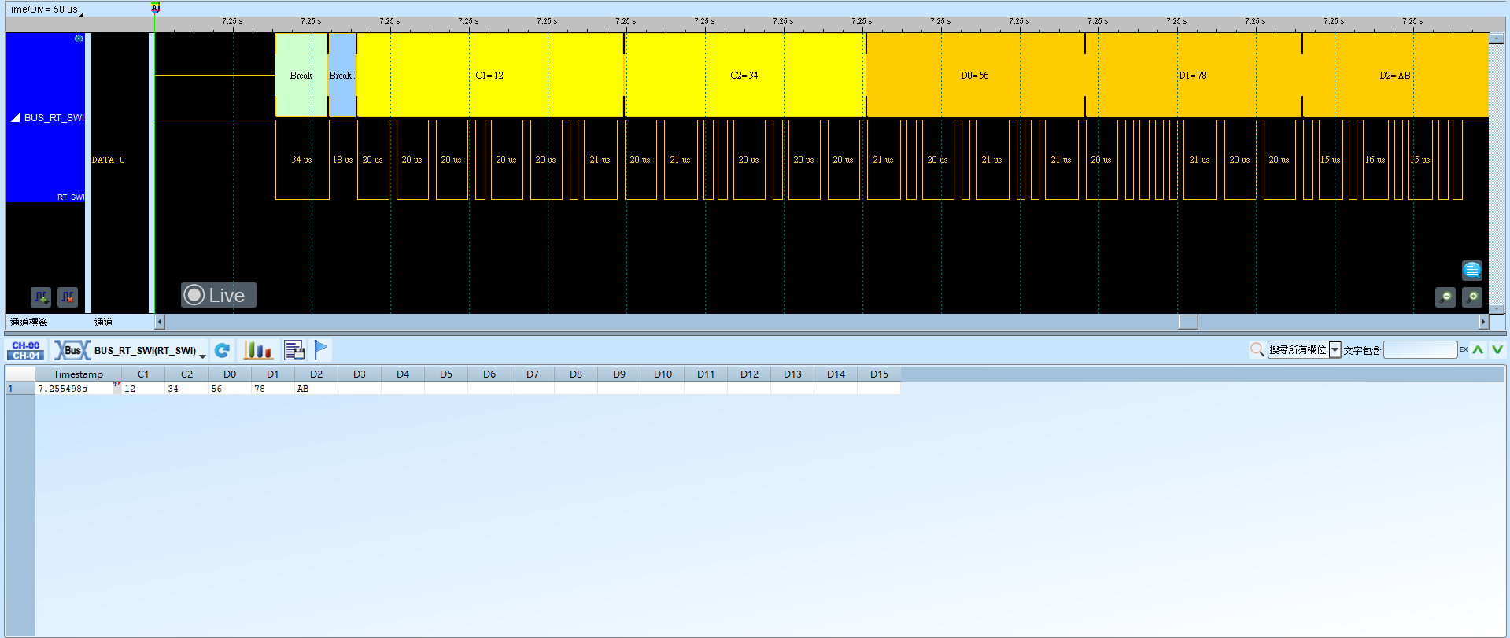Collapse the BUS_RT_SWI channel triangle
This screenshot has height=638, width=1510.
[x=15, y=118]
